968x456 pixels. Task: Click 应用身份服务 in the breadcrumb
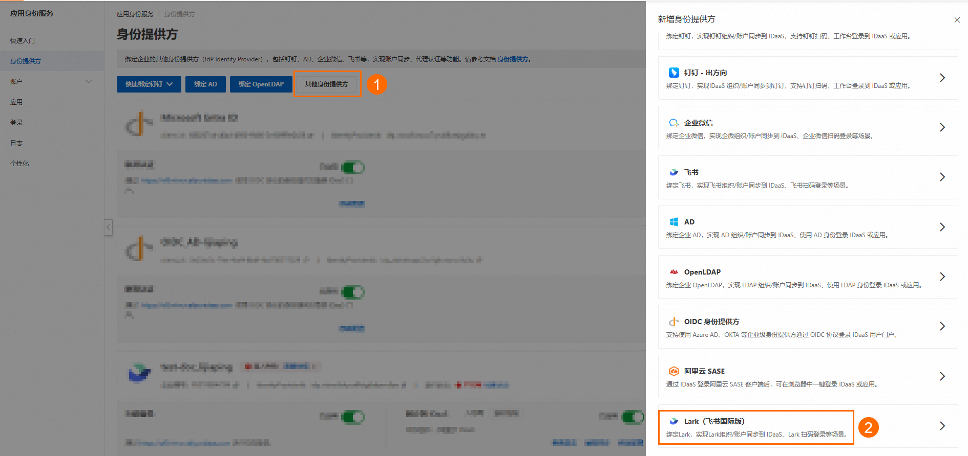tap(135, 14)
